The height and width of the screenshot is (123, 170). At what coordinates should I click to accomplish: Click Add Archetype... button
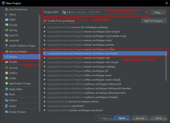(154, 21)
